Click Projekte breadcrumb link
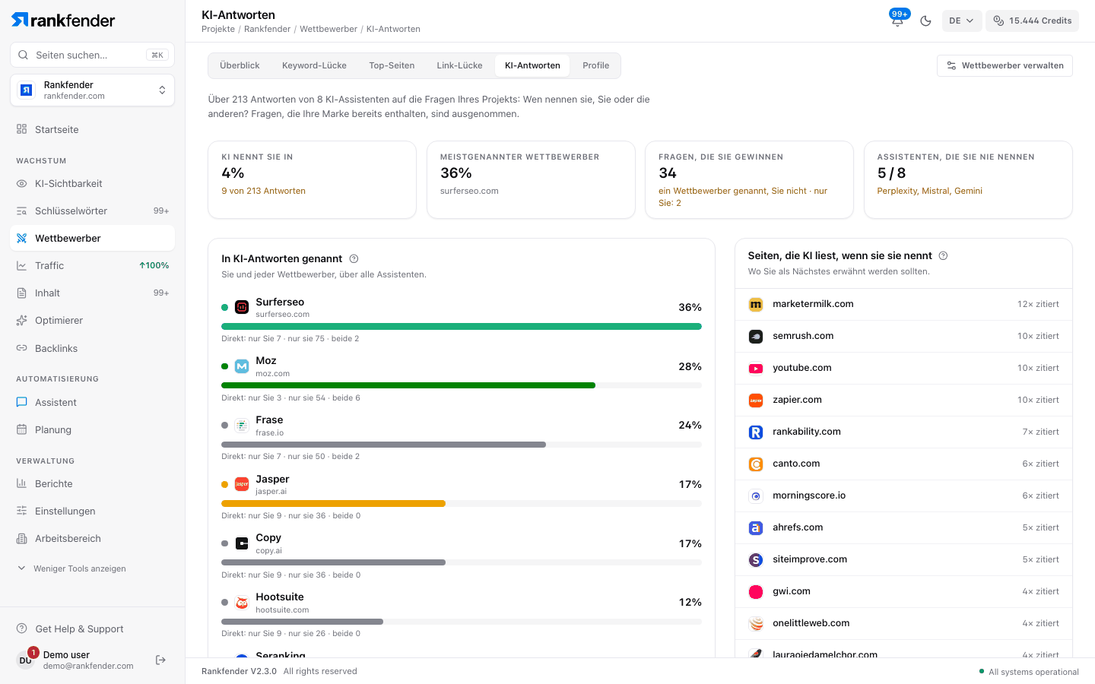 218,29
